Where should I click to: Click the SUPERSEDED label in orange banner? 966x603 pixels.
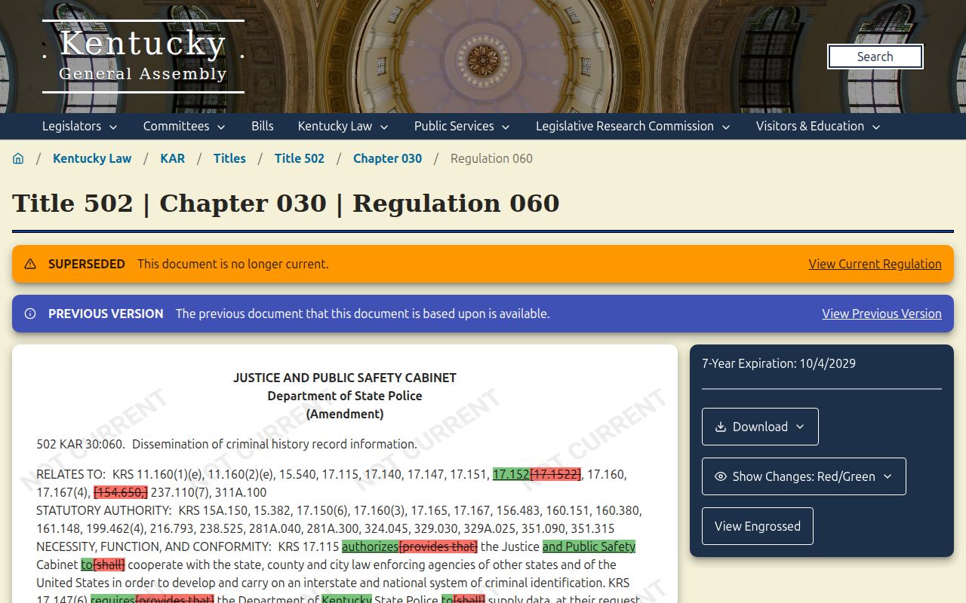(87, 264)
